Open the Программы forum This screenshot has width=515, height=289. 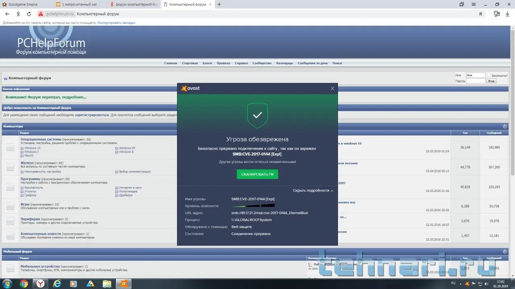(x=31, y=179)
